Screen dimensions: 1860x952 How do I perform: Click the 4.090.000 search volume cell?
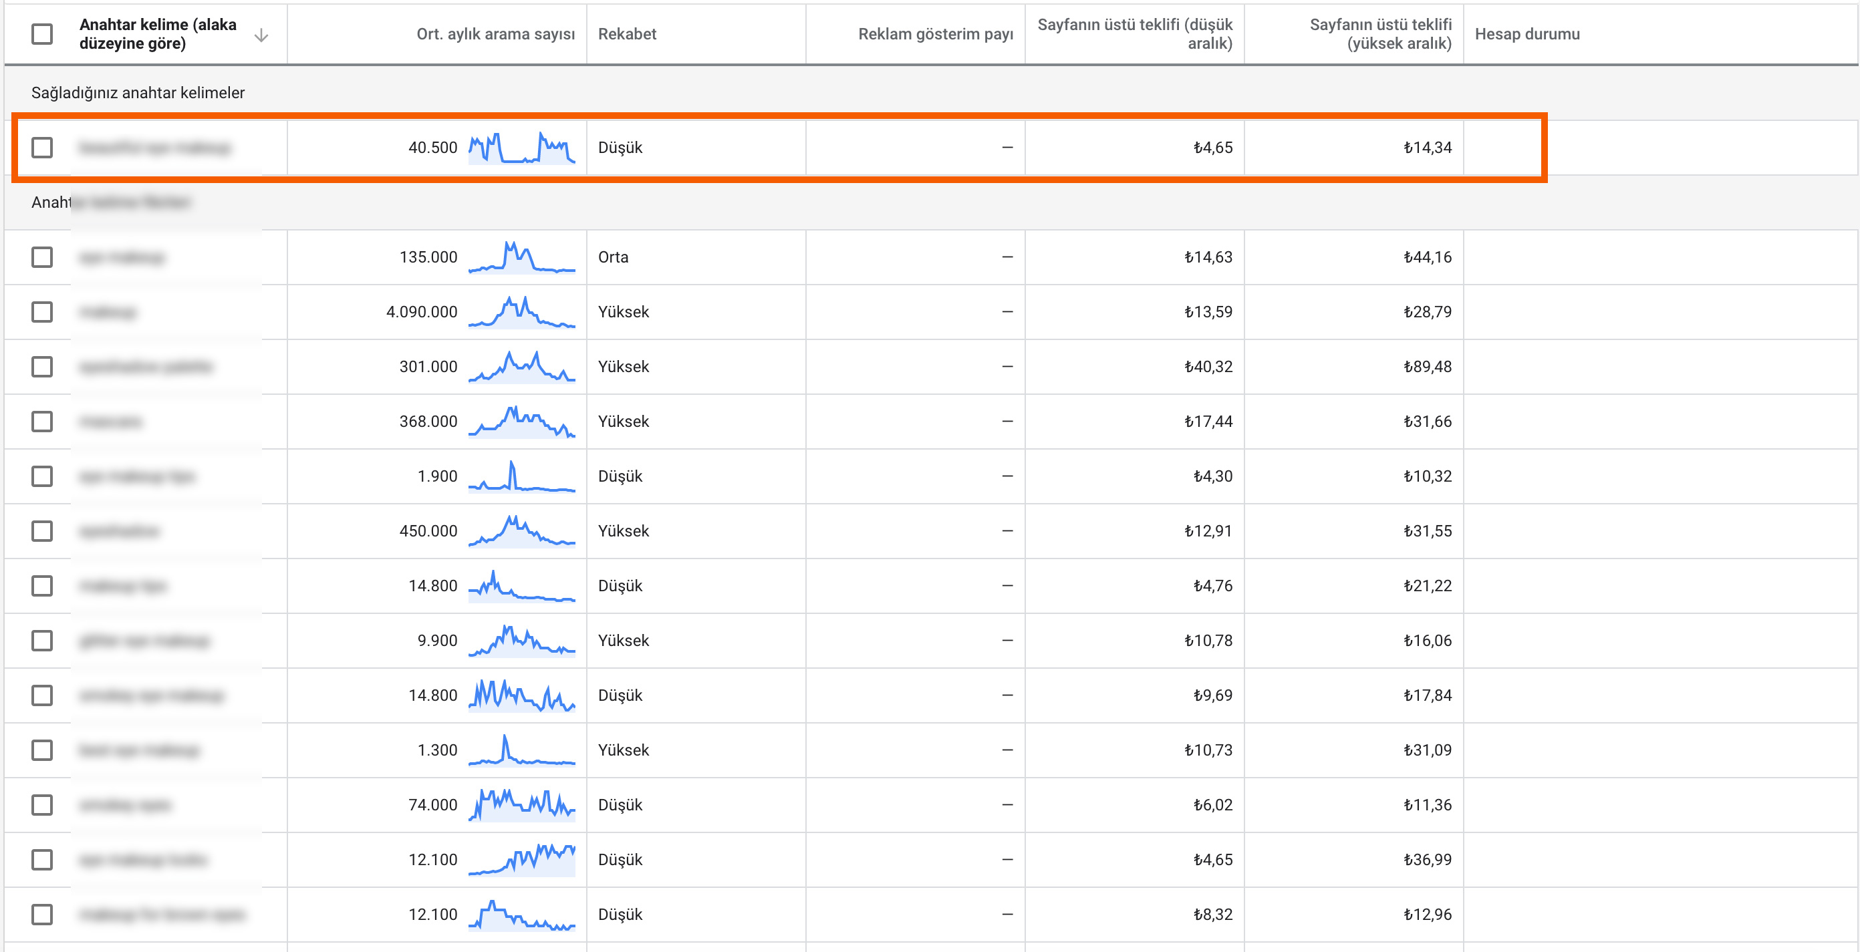coord(422,312)
